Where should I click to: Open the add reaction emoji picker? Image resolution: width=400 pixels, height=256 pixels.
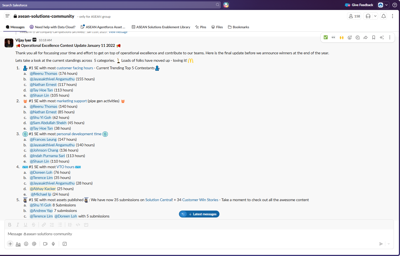(x=350, y=38)
